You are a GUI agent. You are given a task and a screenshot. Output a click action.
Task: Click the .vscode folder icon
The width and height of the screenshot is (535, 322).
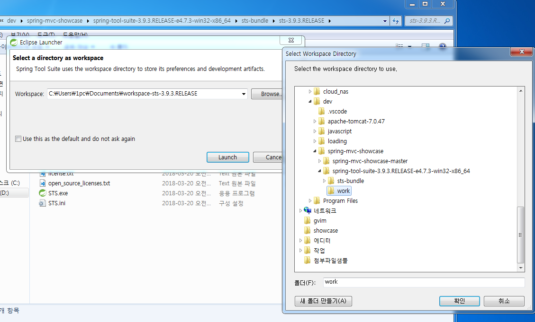click(322, 111)
